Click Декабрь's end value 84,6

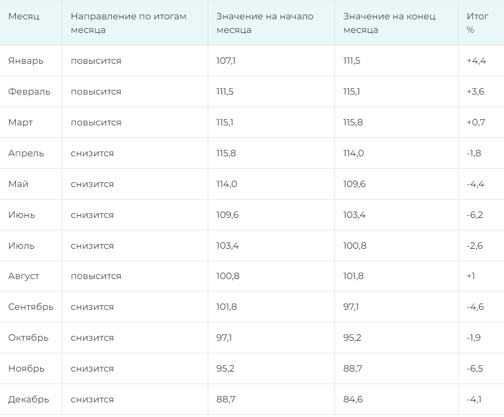(x=353, y=399)
